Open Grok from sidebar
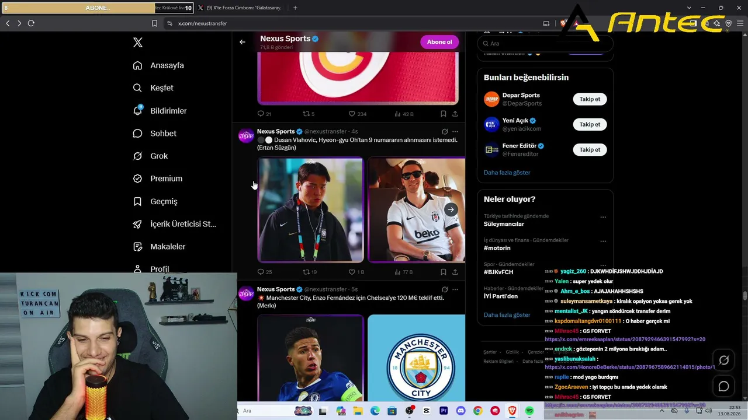 pyautogui.click(x=150, y=156)
